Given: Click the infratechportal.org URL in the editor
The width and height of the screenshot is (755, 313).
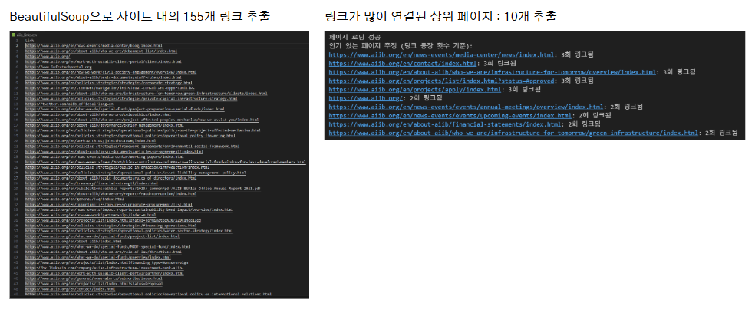Looking at the screenshot, I should [58, 67].
